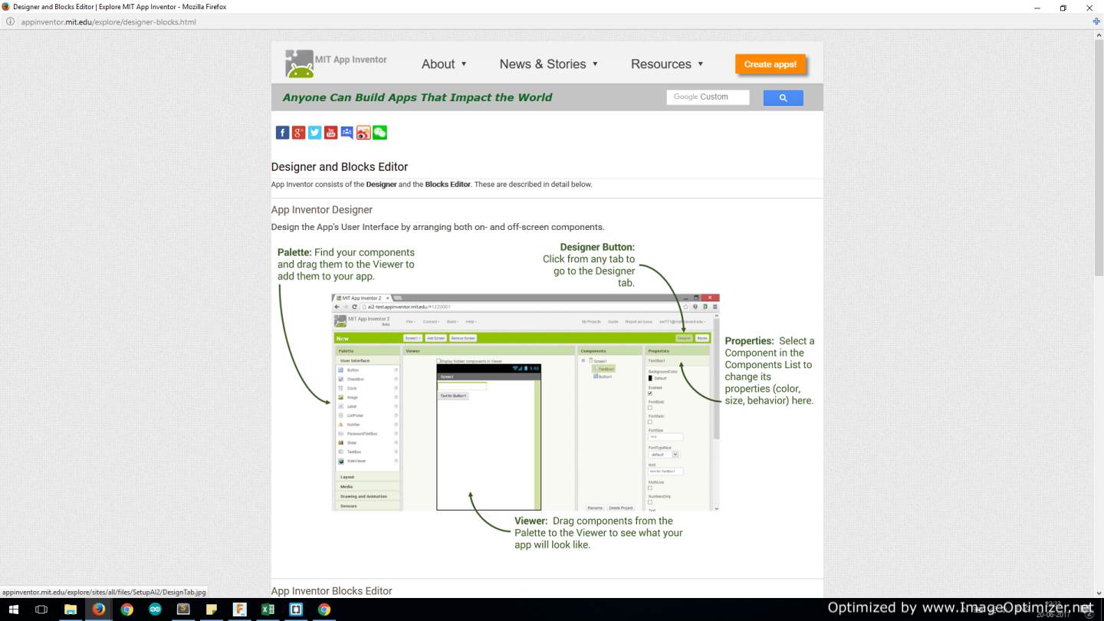Open the green WeChat social icon
This screenshot has height=621, width=1104.
click(379, 133)
